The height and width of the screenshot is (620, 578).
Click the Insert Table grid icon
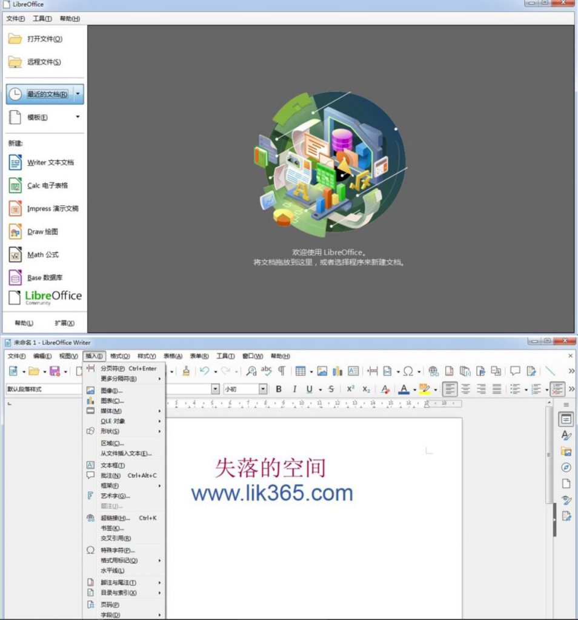click(301, 371)
